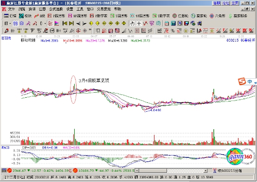Toggle the hand pan tool
This screenshot has height=182, width=257.
[x=132, y=24]
